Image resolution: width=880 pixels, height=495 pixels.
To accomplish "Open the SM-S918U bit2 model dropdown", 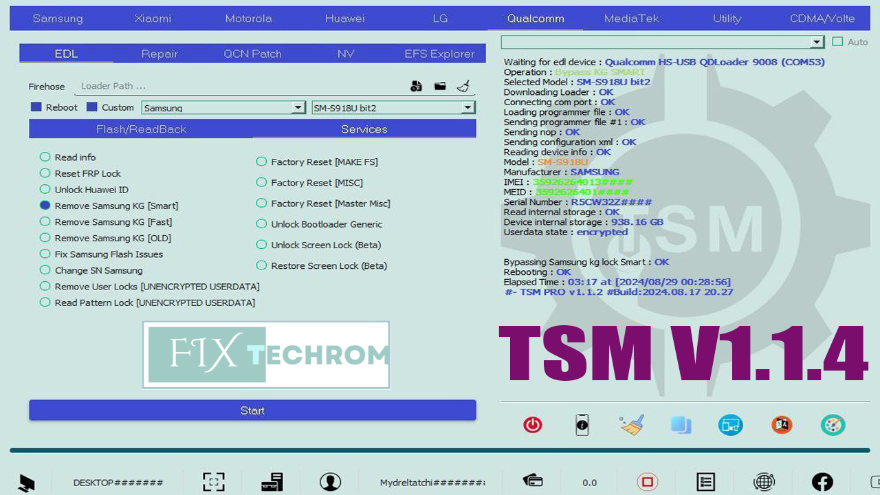I will 393,107.
